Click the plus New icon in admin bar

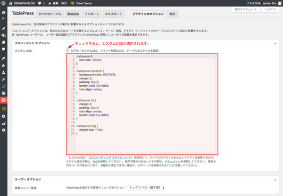pyautogui.click(x=50, y=3)
